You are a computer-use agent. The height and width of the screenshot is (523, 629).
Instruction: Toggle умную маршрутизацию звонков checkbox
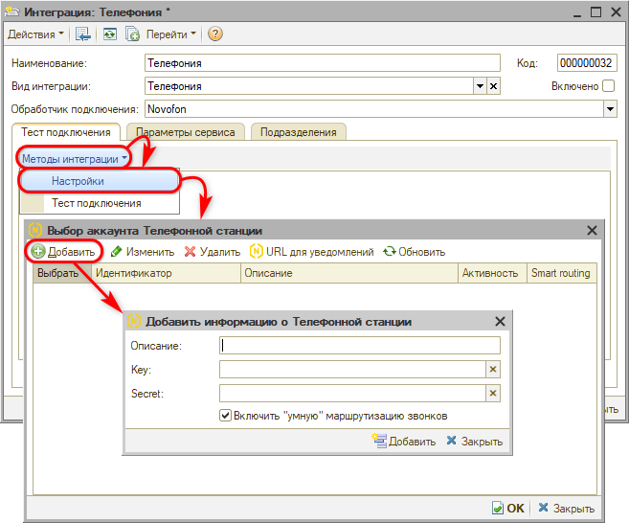[226, 416]
